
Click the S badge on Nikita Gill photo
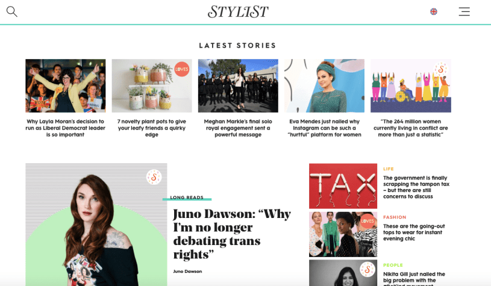(x=367, y=269)
